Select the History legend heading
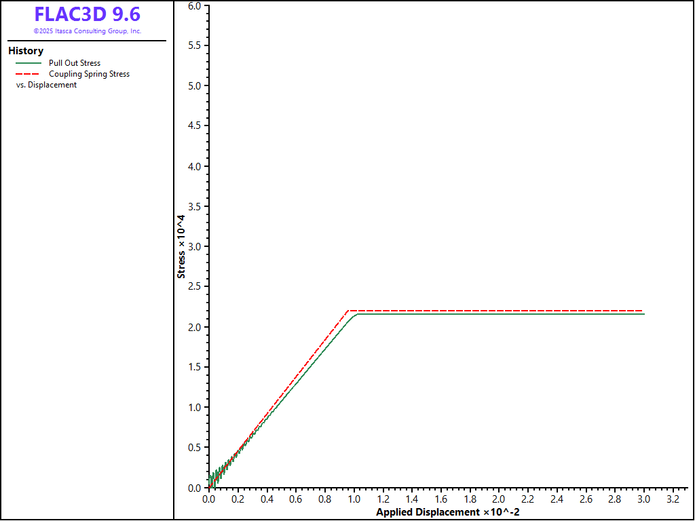The image size is (695, 521). click(x=26, y=51)
